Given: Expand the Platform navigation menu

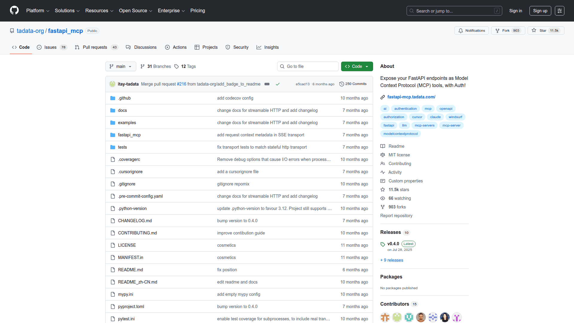Looking at the screenshot, I should [x=38, y=11].
